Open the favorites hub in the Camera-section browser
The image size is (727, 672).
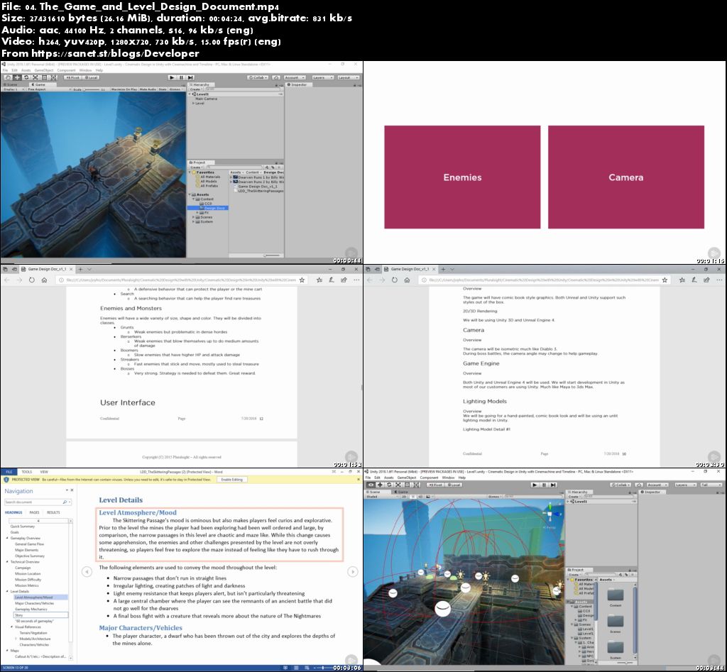click(682, 280)
